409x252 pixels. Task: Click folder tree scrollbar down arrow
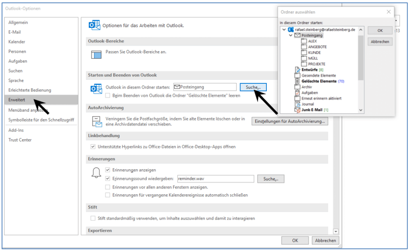[x=361, y=110]
